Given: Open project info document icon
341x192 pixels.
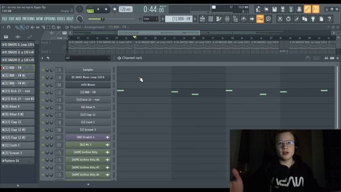Looking at the screenshot, I should 321,19.
